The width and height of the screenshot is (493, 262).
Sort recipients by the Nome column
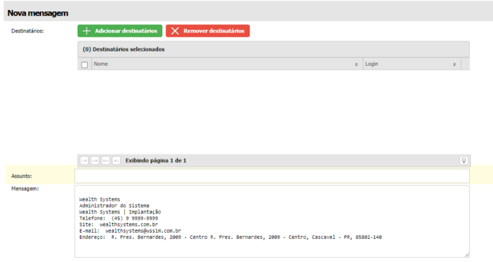227,64
